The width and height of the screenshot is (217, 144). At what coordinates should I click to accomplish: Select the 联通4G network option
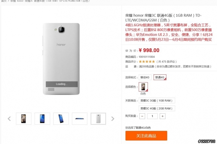tap(160, 77)
